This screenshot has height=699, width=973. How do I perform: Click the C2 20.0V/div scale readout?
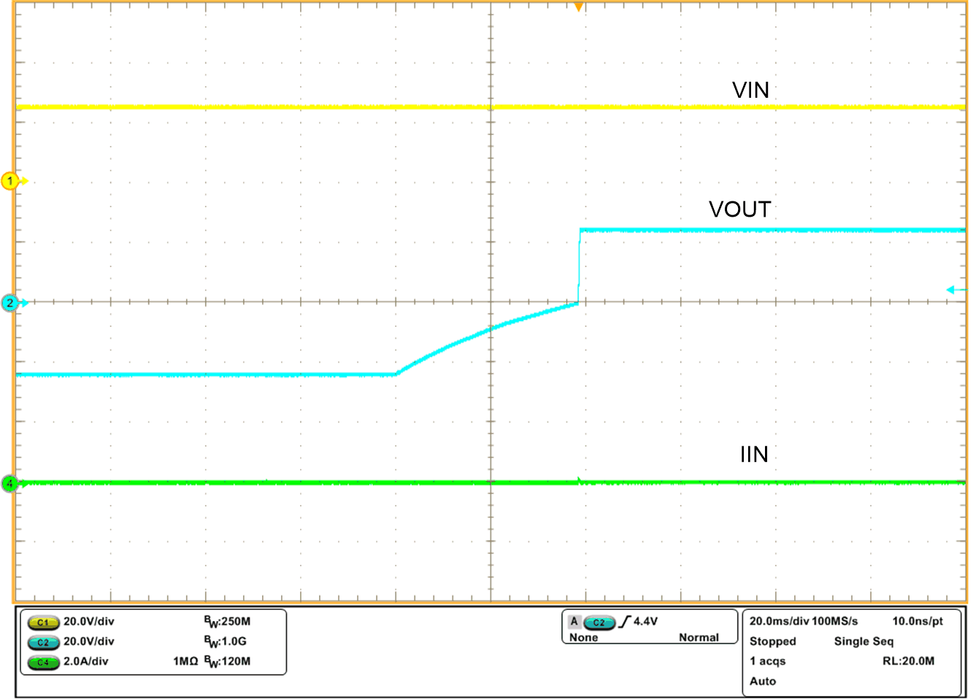pyautogui.click(x=88, y=641)
